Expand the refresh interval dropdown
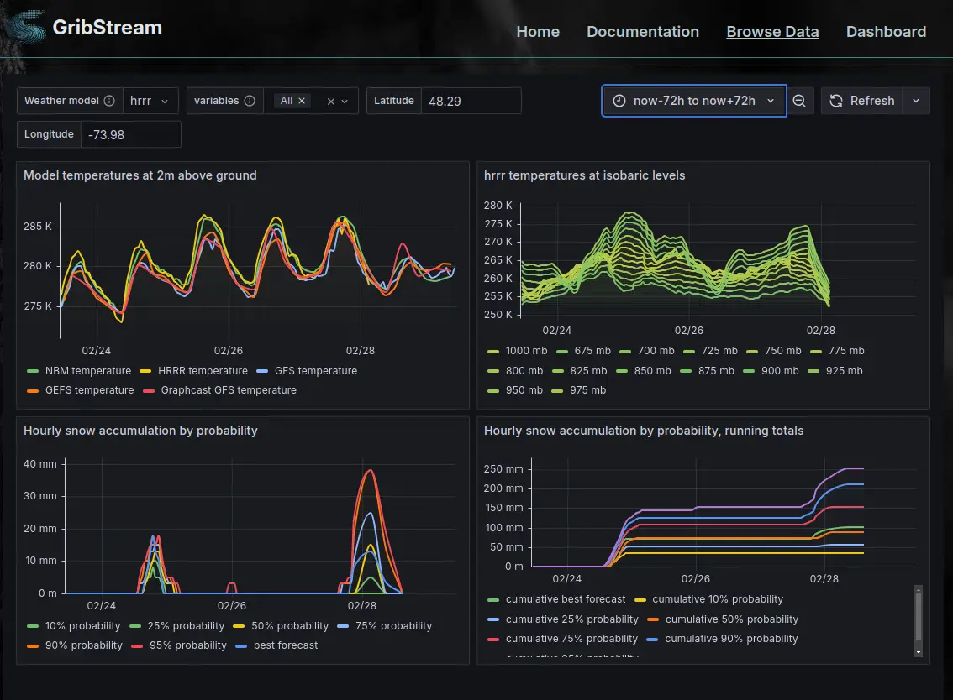This screenshot has width=953, height=700. click(916, 101)
